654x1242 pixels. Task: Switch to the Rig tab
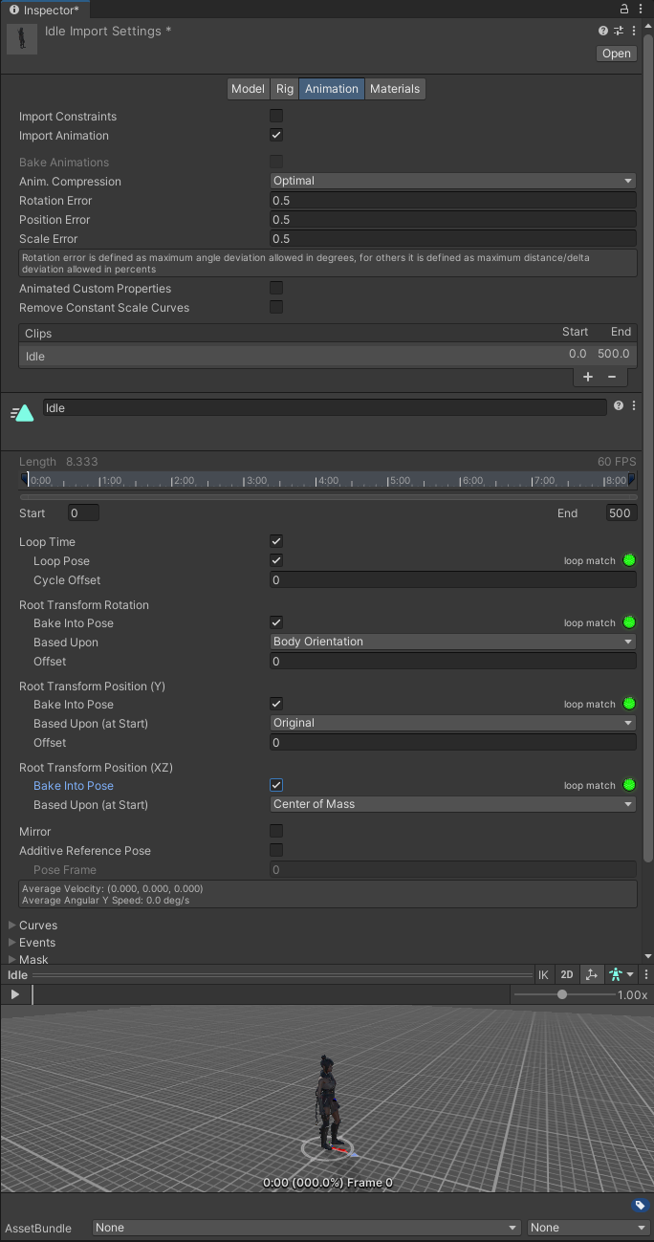point(285,89)
